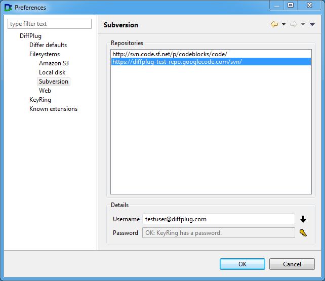This screenshot has height=281, width=325.
Task: Click the gold key icon beside Password
Action: pyautogui.click(x=303, y=233)
